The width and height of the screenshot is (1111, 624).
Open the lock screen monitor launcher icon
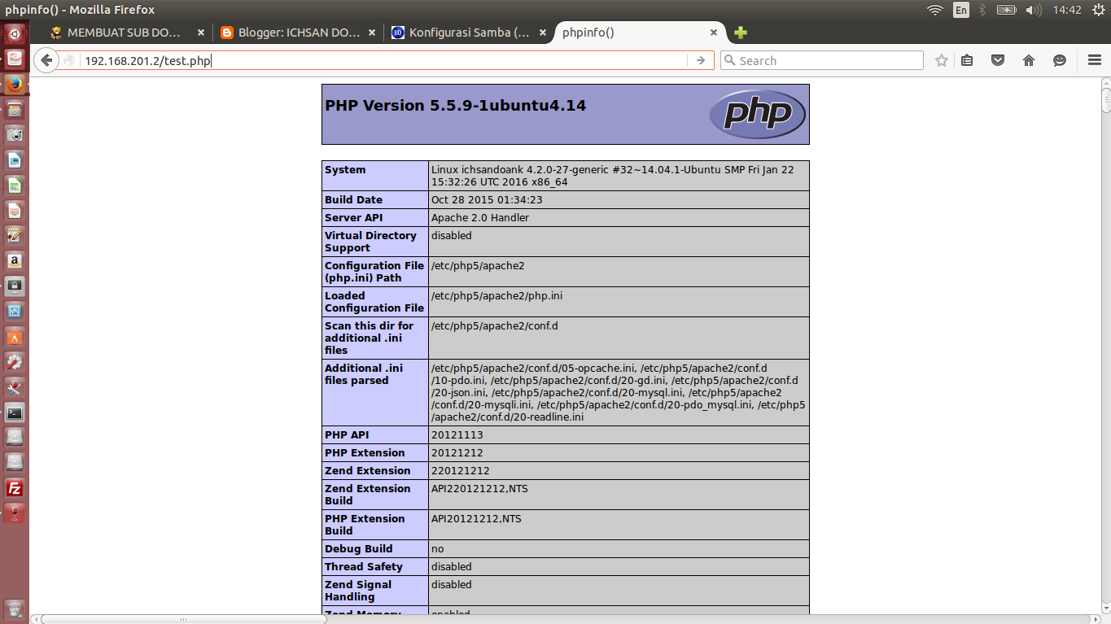(x=15, y=286)
